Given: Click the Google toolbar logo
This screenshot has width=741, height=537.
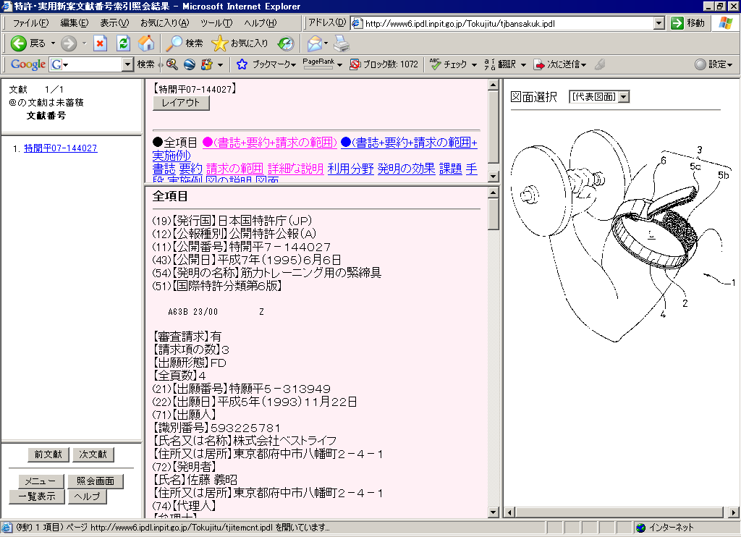Looking at the screenshot, I should pyautogui.click(x=28, y=64).
